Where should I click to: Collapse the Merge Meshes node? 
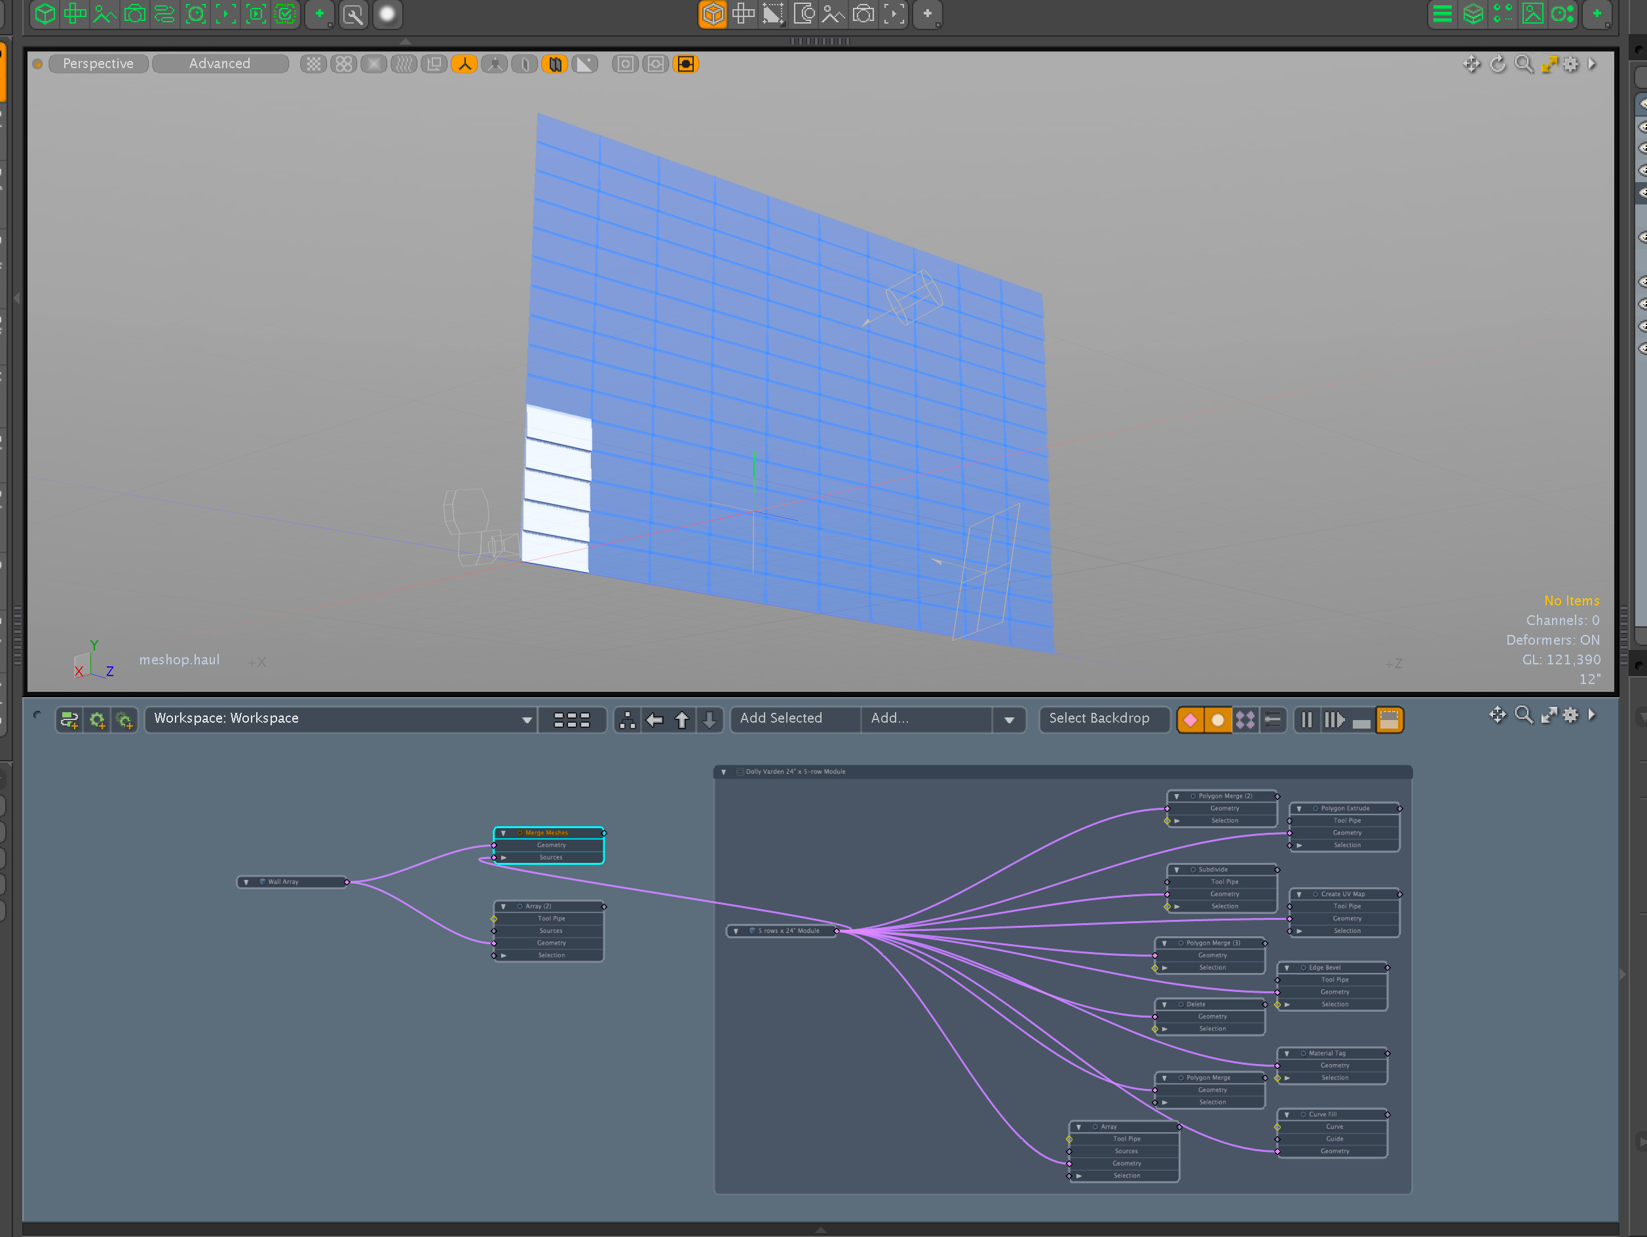click(503, 833)
